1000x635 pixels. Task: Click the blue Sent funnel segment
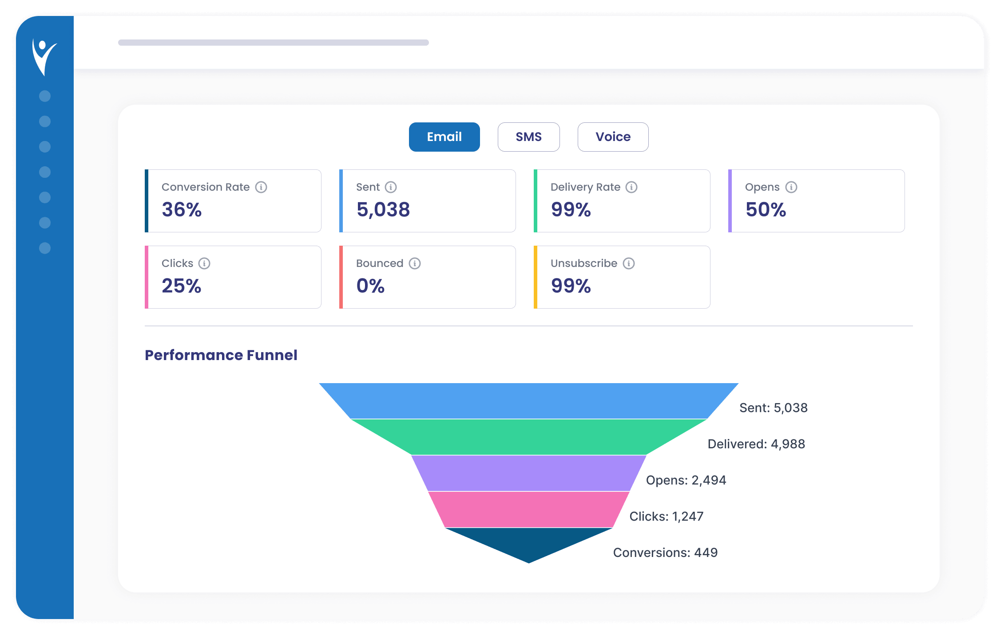coord(528,401)
